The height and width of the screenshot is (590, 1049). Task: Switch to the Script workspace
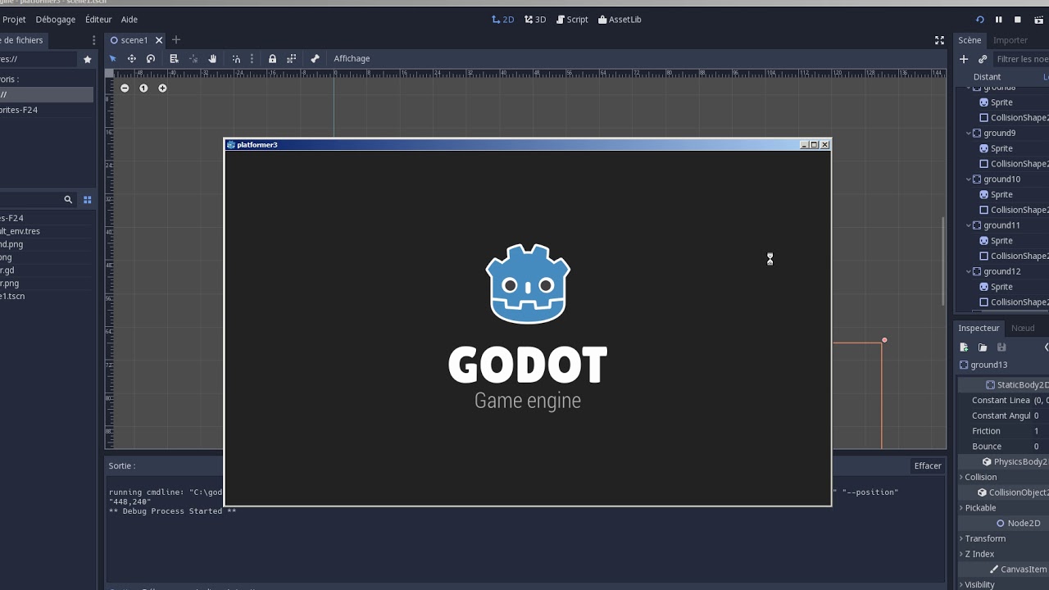tap(572, 20)
